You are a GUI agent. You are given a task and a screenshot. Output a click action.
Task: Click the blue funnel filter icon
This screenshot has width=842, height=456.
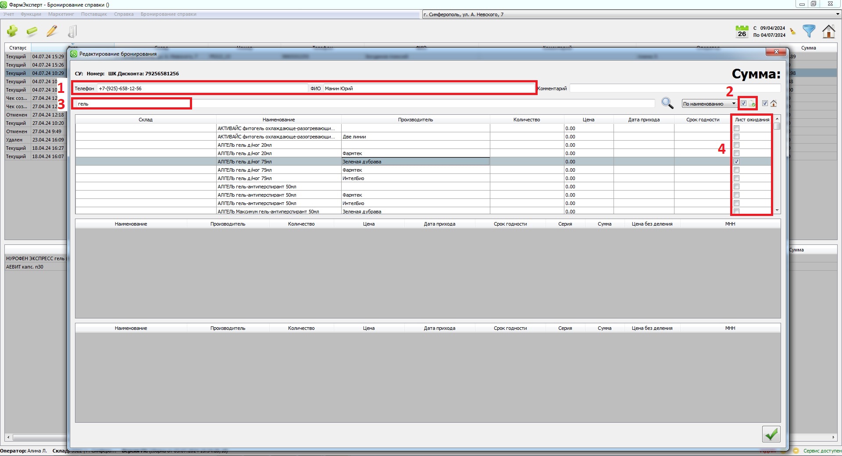coord(809,31)
